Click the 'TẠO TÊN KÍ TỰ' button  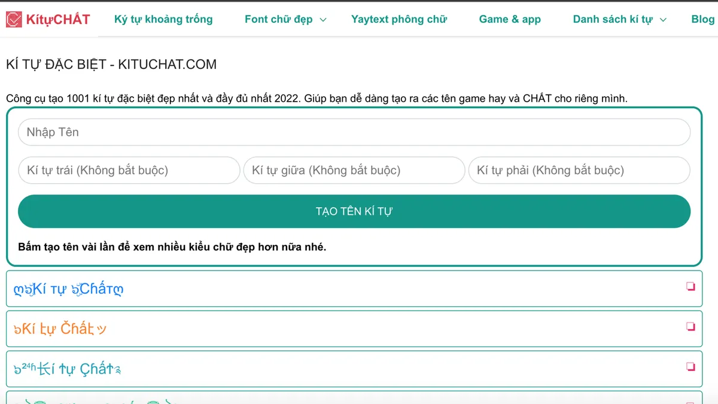pos(354,211)
